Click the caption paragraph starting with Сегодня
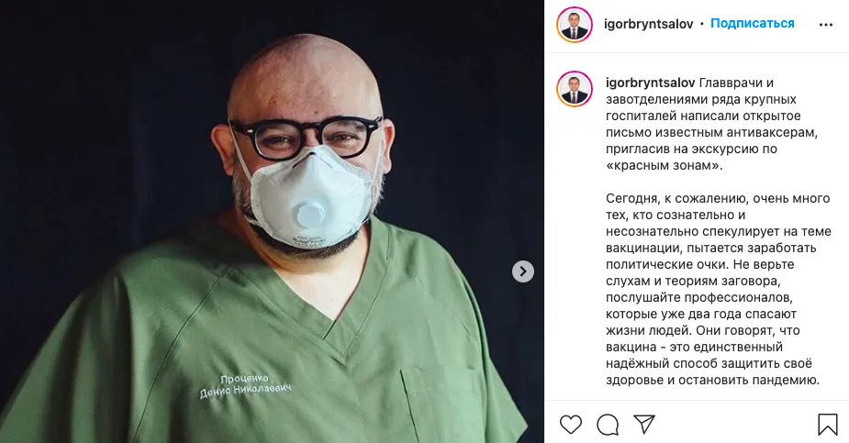The height and width of the screenshot is (443, 849). [x=719, y=289]
